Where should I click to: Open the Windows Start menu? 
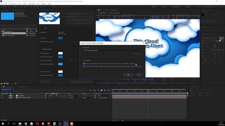(x=3, y=124)
